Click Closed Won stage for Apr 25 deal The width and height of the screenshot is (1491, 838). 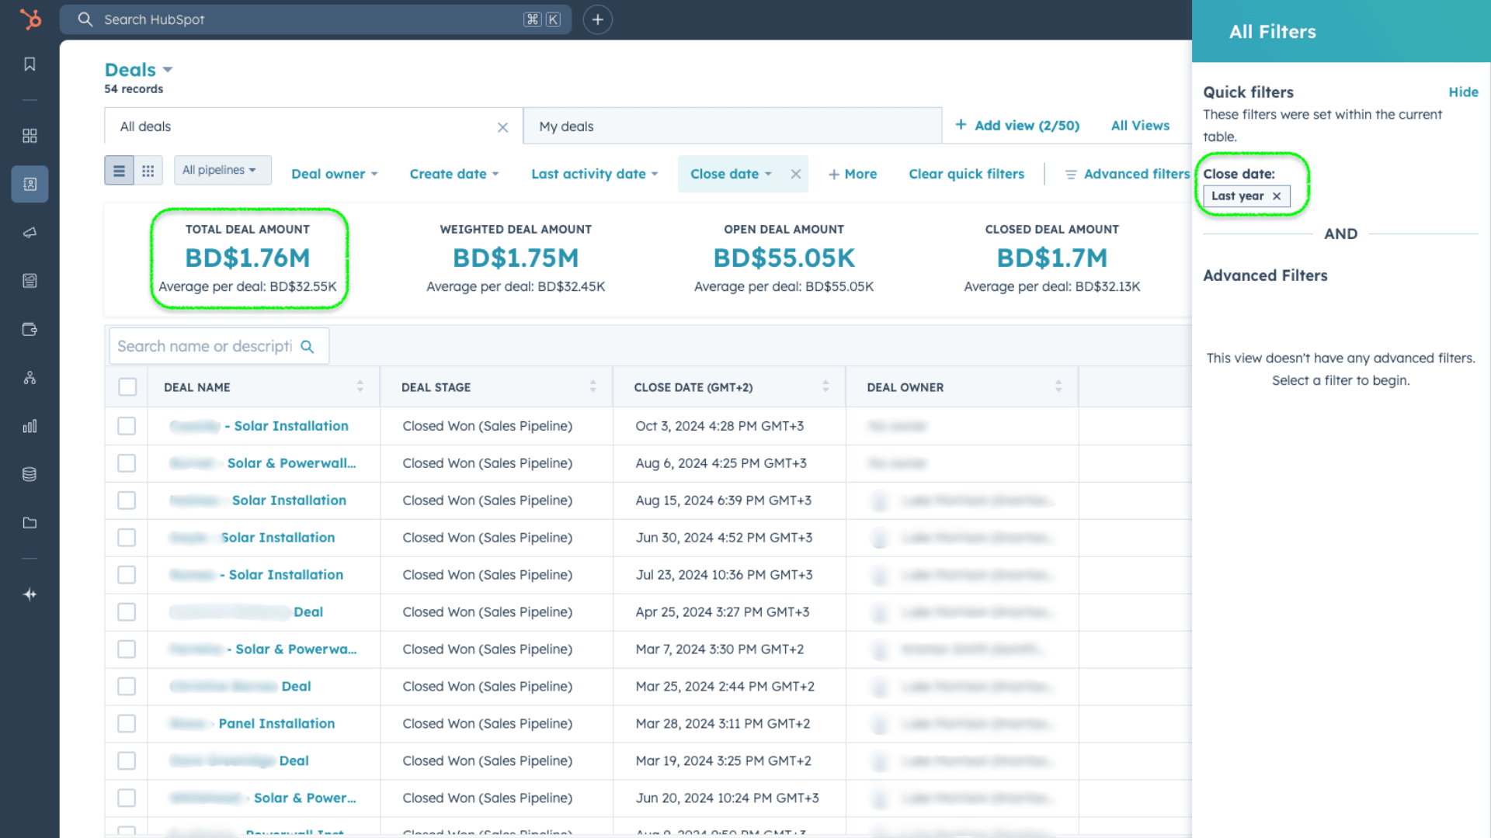coord(487,612)
